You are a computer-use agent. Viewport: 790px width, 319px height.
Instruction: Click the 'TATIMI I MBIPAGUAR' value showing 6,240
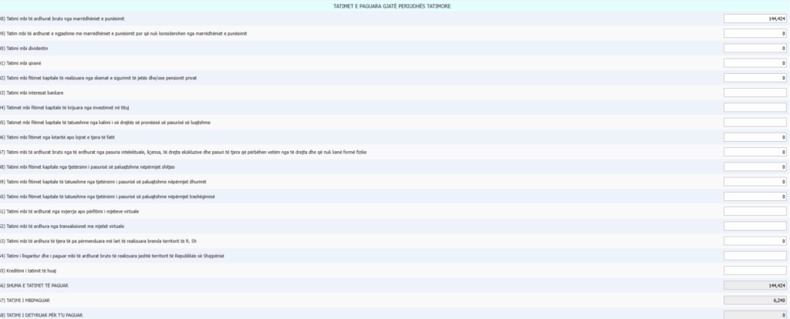pos(755,300)
